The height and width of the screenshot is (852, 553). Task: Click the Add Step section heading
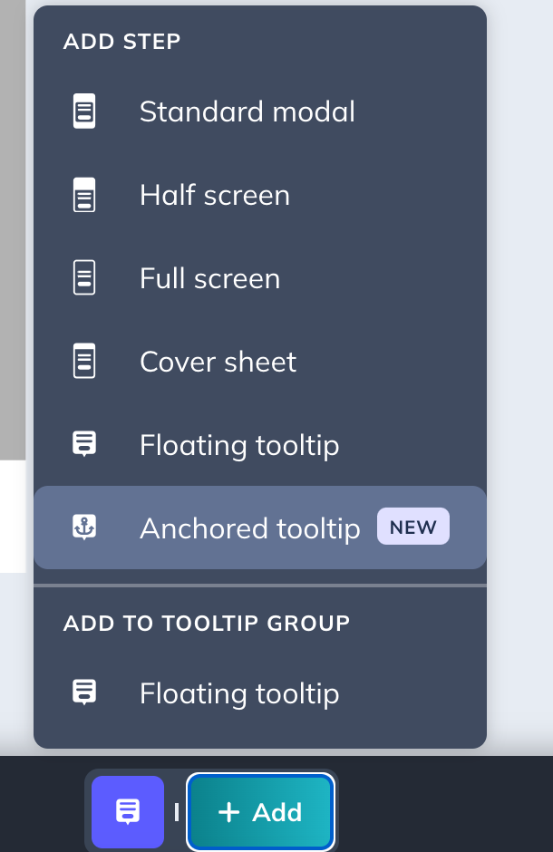(122, 41)
